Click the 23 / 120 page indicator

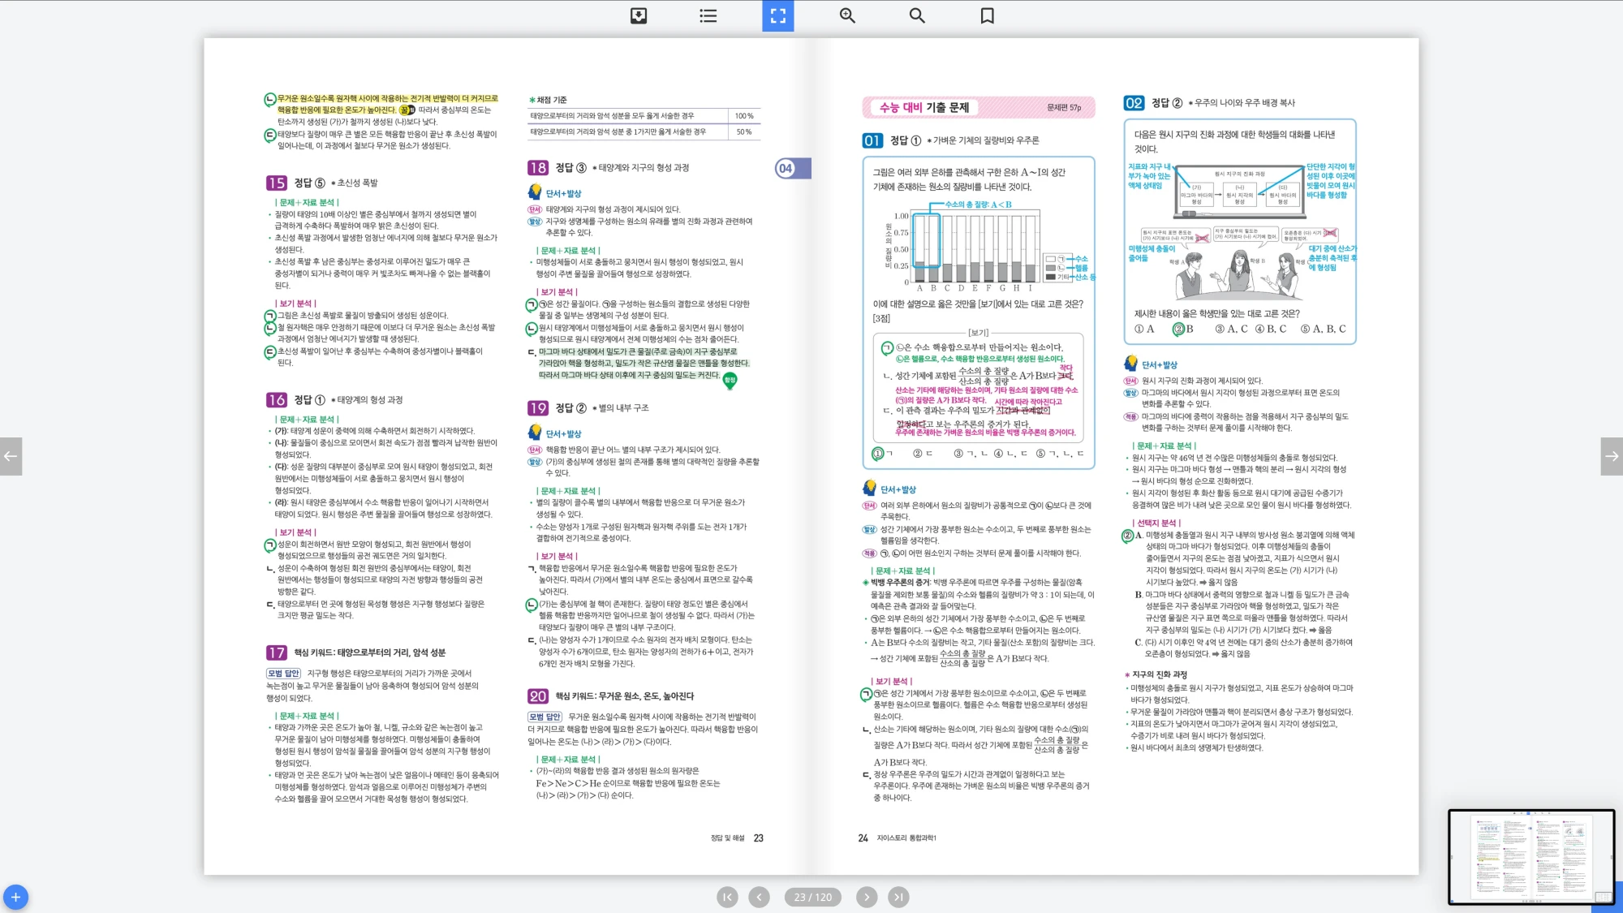[812, 897]
